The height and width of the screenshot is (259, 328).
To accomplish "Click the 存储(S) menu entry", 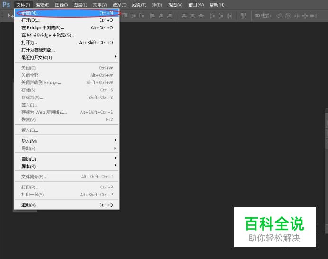I will coord(67,90).
